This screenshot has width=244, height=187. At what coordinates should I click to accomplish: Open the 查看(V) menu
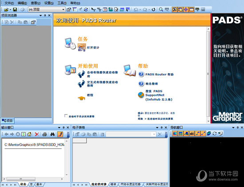pos(35,3)
